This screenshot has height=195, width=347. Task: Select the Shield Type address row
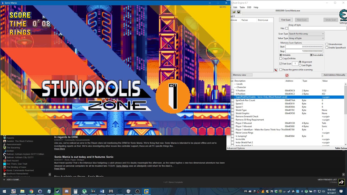(287, 110)
